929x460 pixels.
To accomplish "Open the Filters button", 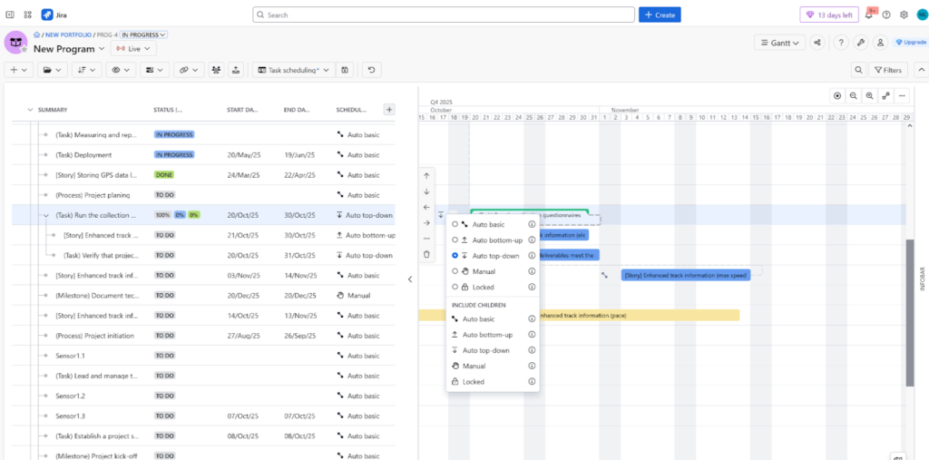I will tap(888, 70).
